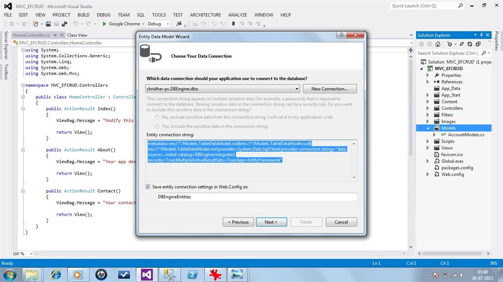This screenshot has width=503, height=282.
Task: Open the FILE menu
Action: click(8, 15)
